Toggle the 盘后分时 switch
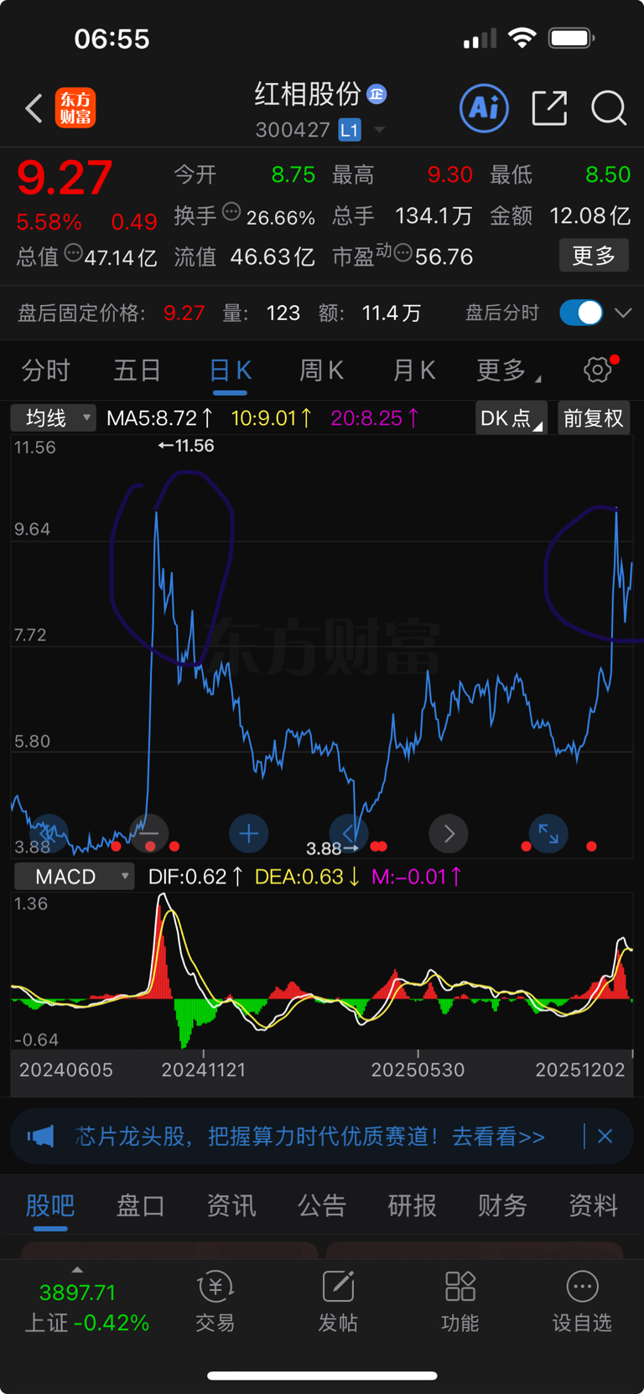 pos(581,313)
